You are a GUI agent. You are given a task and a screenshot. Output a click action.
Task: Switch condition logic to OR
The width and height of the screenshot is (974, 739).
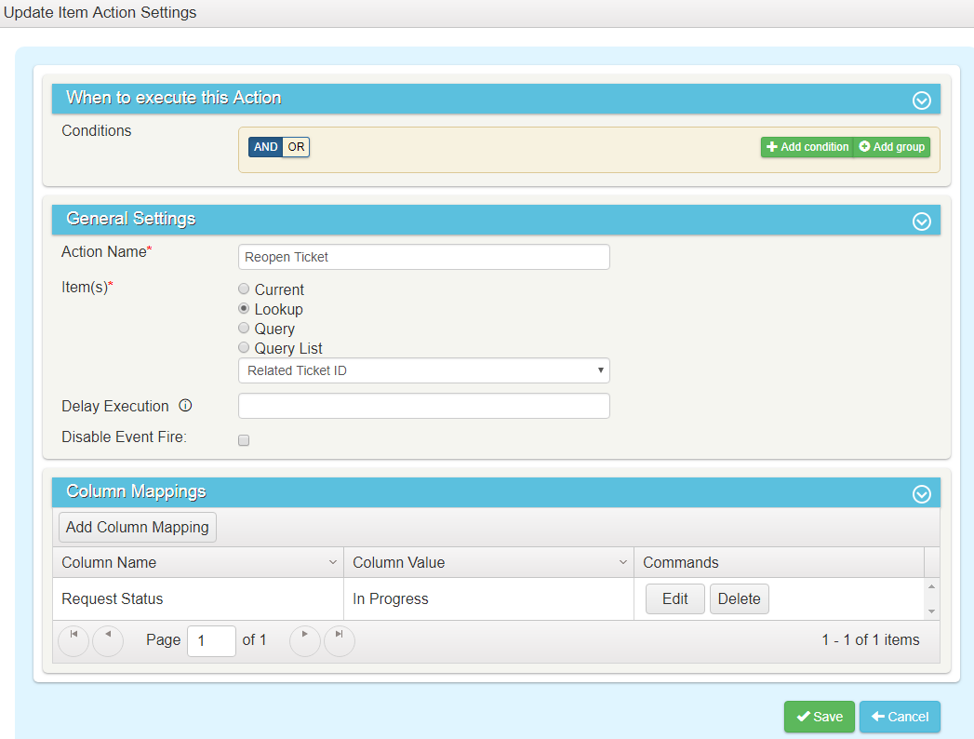pyautogui.click(x=296, y=146)
